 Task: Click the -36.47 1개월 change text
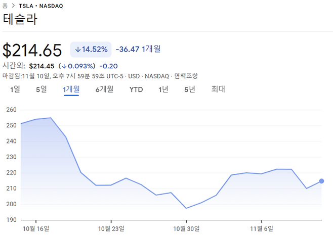pos(138,49)
